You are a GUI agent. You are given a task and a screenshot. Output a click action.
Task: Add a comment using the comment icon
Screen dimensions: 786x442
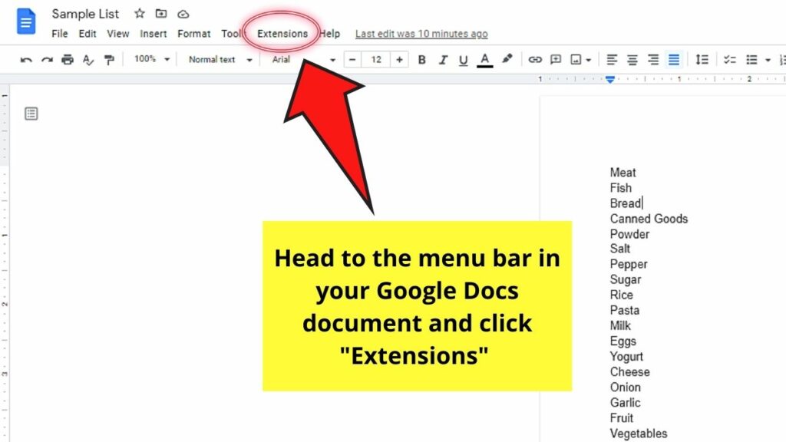point(556,59)
